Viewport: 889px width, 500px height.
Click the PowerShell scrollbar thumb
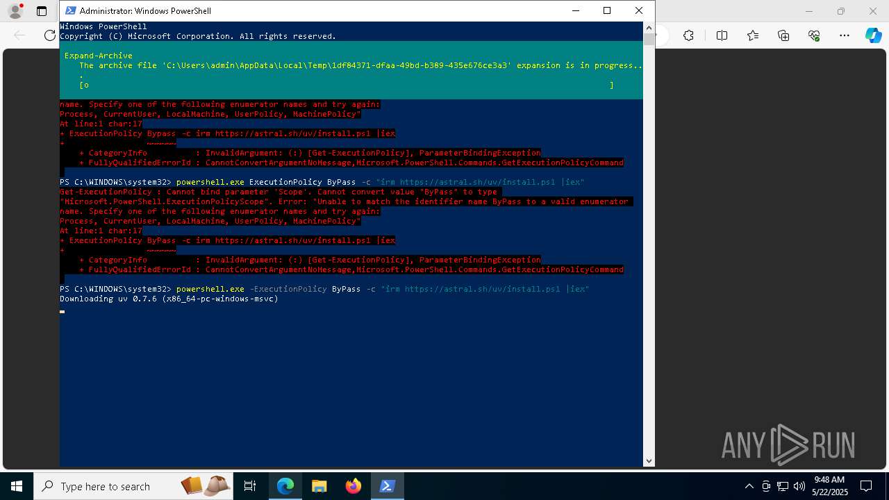(649, 39)
